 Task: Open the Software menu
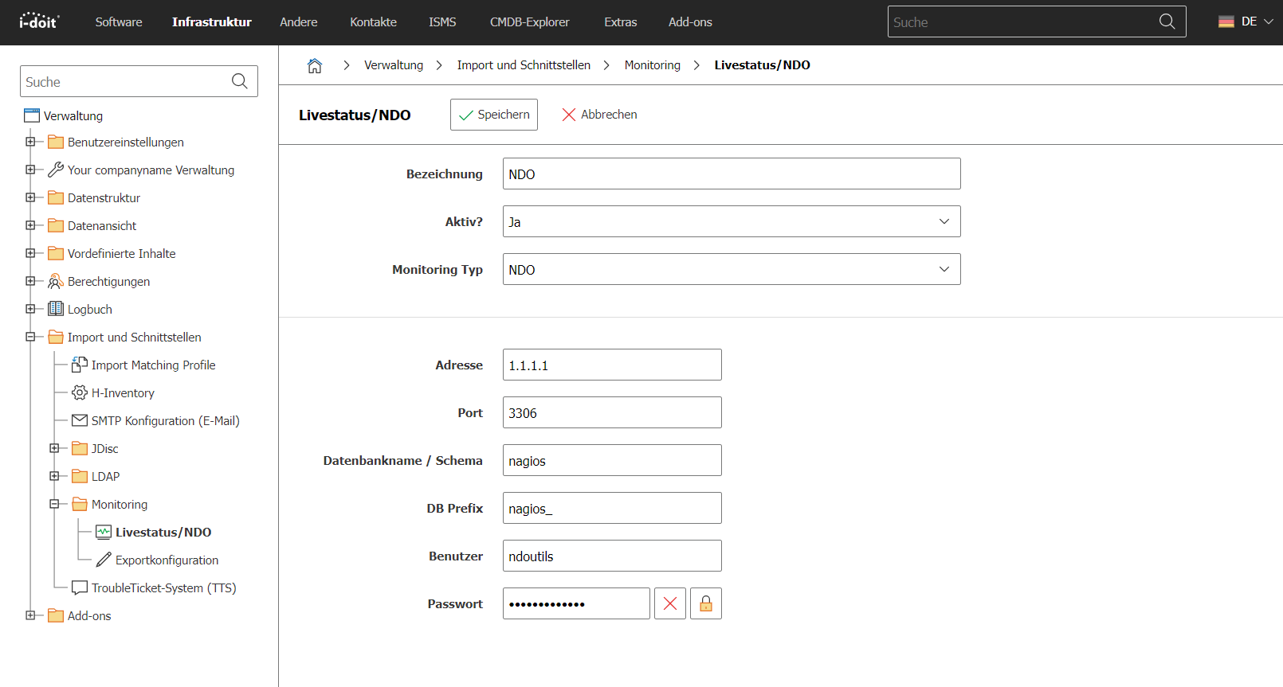[119, 22]
